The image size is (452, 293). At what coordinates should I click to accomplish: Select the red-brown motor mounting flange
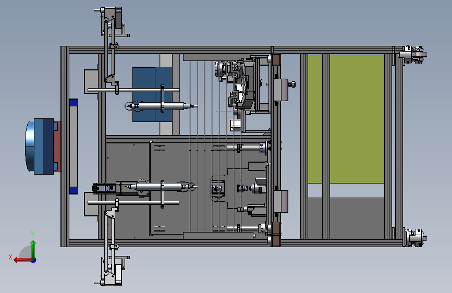pos(58,146)
